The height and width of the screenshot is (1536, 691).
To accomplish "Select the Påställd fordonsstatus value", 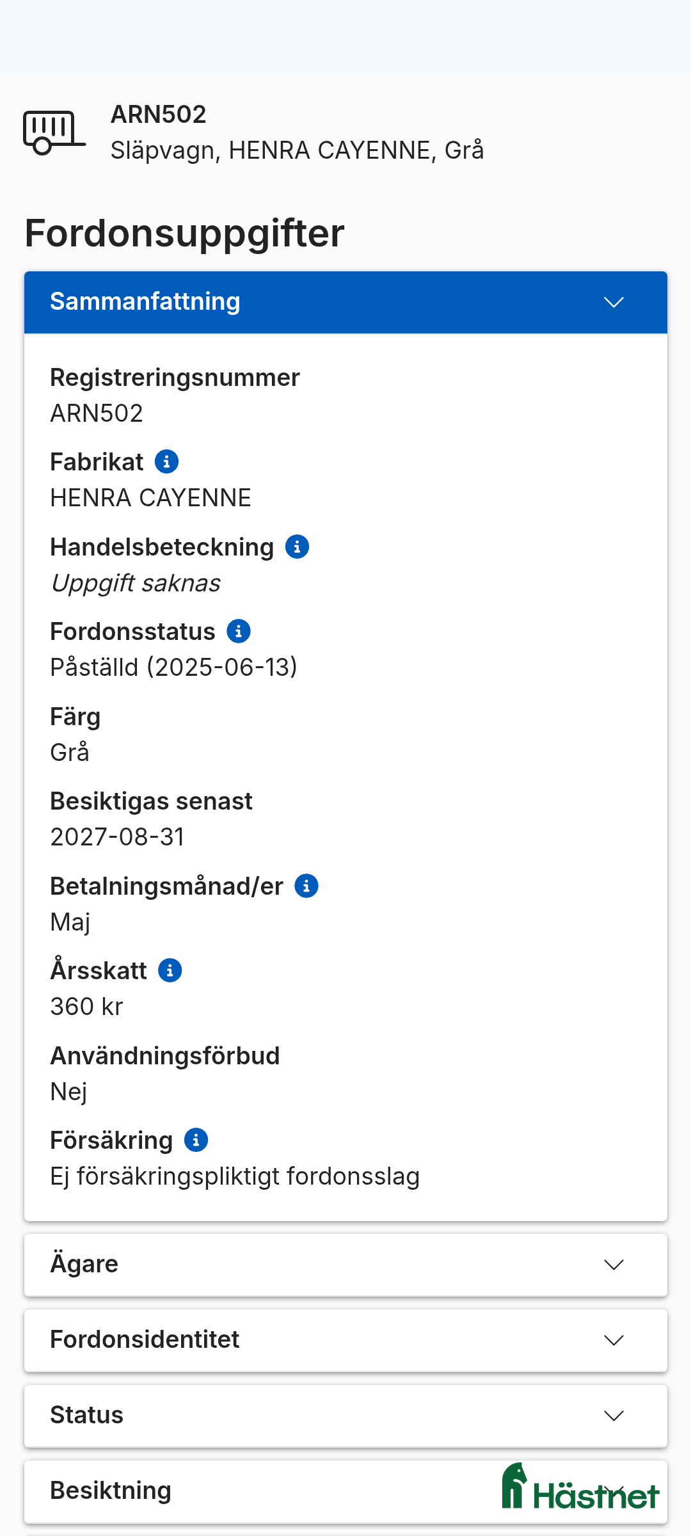I will (174, 666).
